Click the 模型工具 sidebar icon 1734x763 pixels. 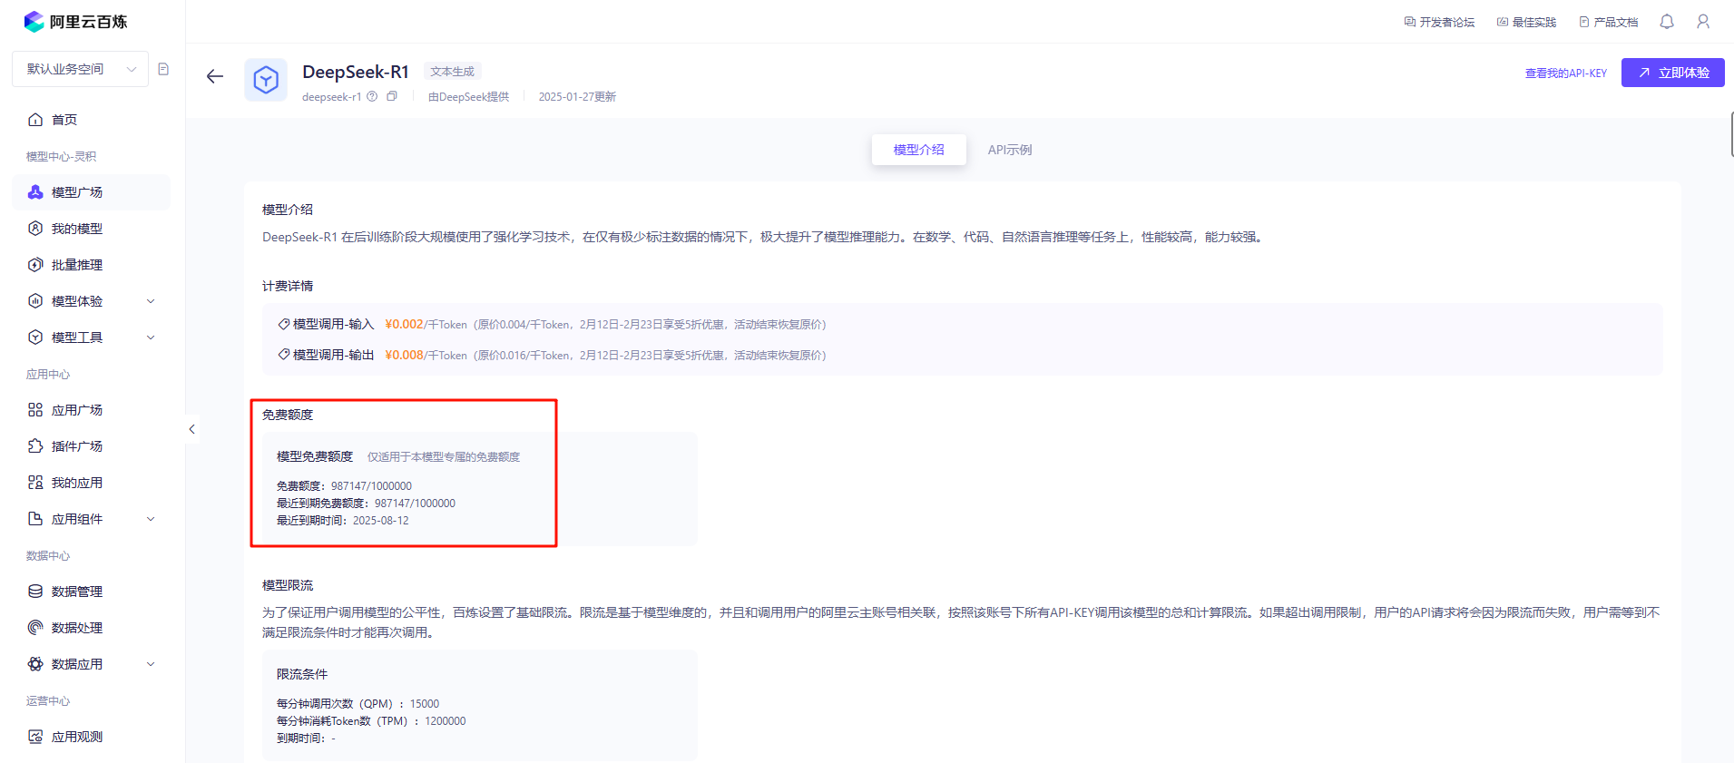point(35,337)
